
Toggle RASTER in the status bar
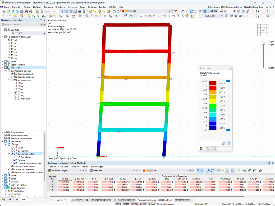click(126, 204)
